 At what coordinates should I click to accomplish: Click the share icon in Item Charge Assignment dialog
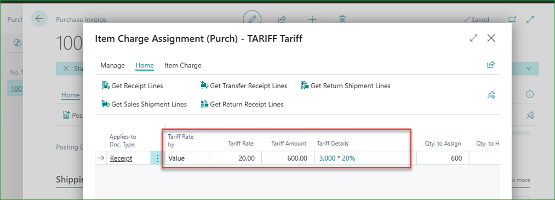491,65
